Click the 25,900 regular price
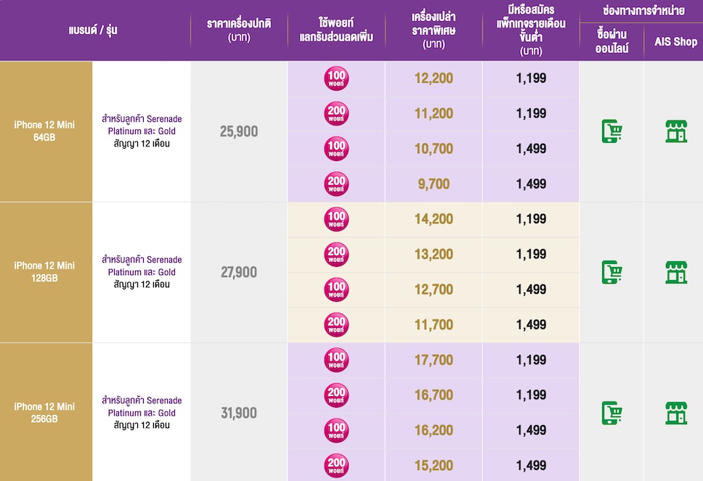 pyautogui.click(x=239, y=131)
